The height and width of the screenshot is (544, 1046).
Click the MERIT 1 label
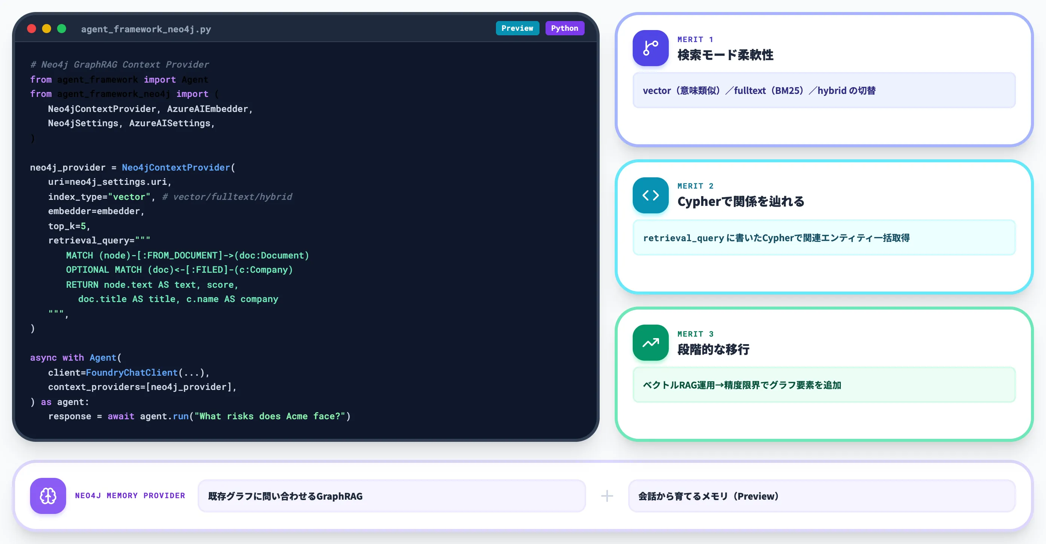[695, 39]
